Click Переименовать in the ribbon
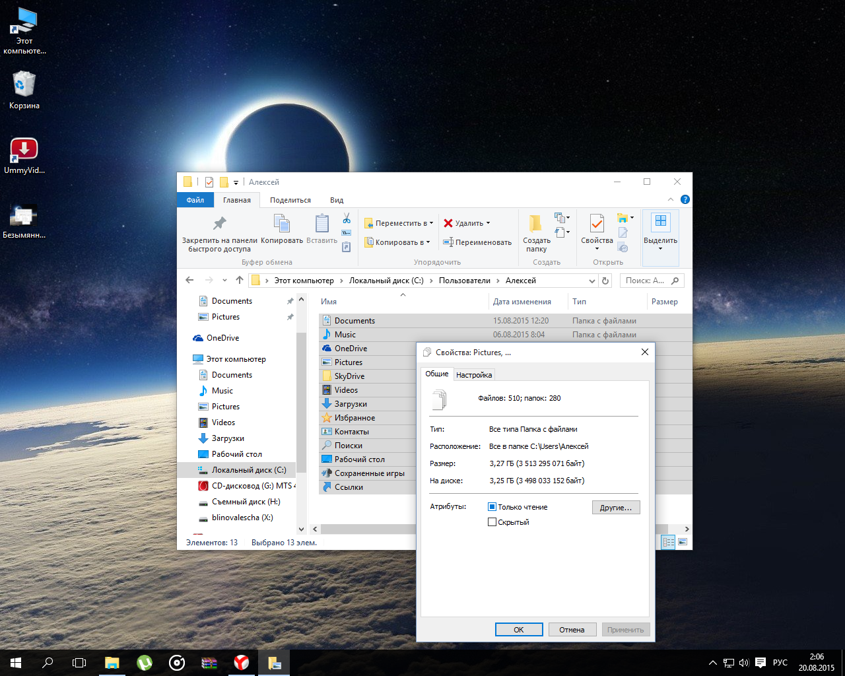This screenshot has width=845, height=676. [x=477, y=242]
